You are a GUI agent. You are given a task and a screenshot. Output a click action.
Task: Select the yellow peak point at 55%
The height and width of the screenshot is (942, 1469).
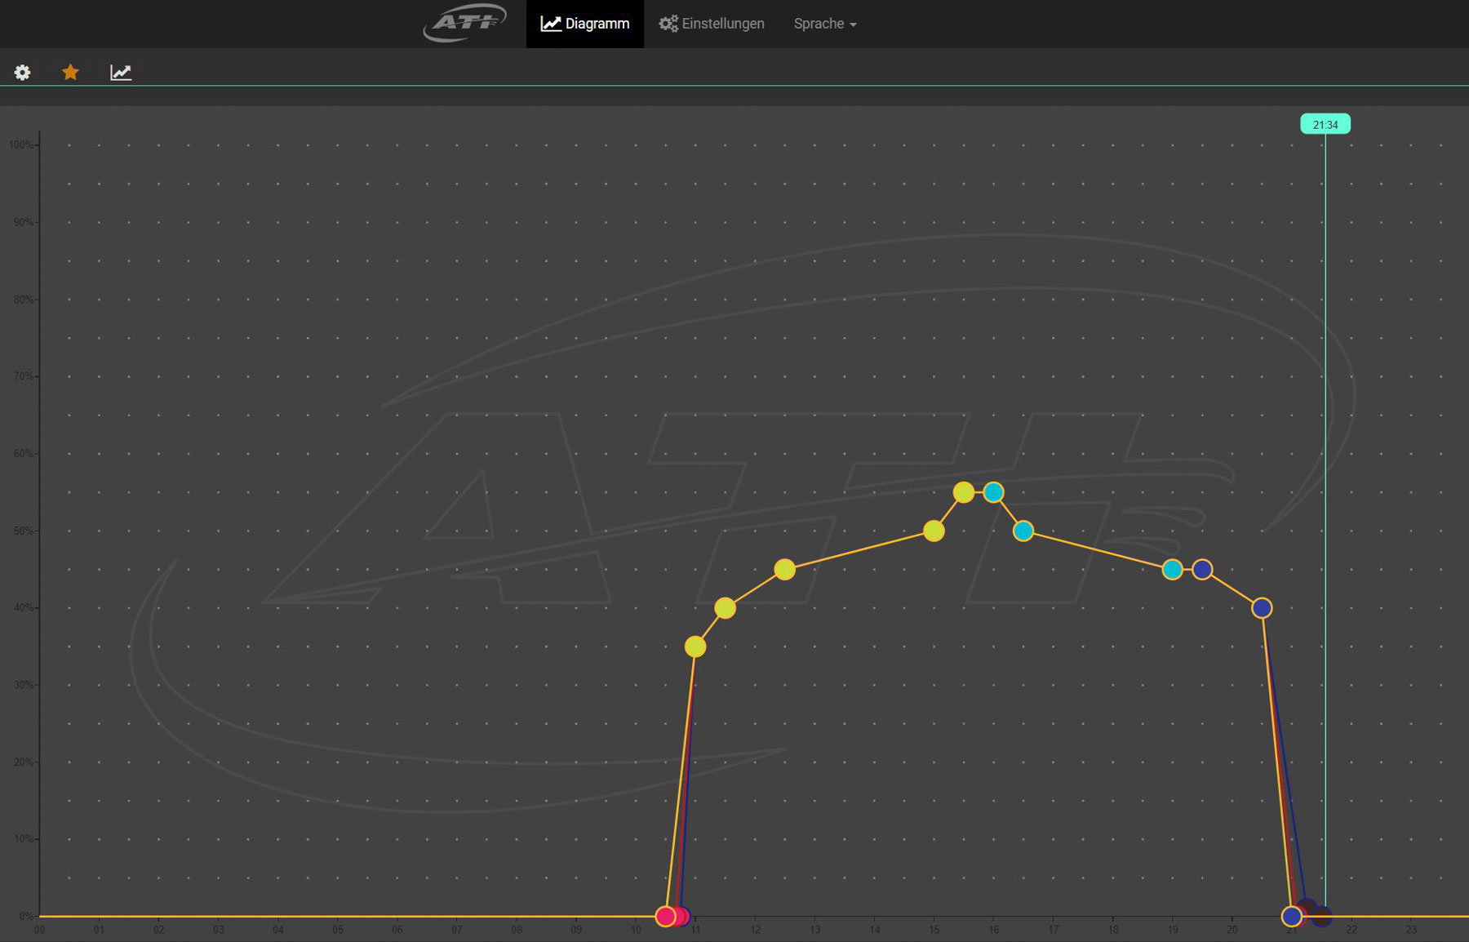pyautogui.click(x=964, y=492)
